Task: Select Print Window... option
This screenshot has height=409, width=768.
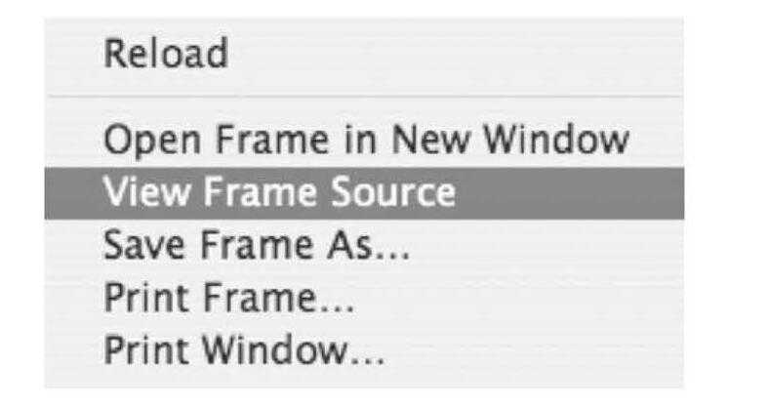Action: (x=244, y=348)
